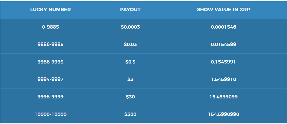Screen dimensions: 287x124
Task: Click the LUCKY NUMBER column header
Action: pyautogui.click(x=51, y=10)
